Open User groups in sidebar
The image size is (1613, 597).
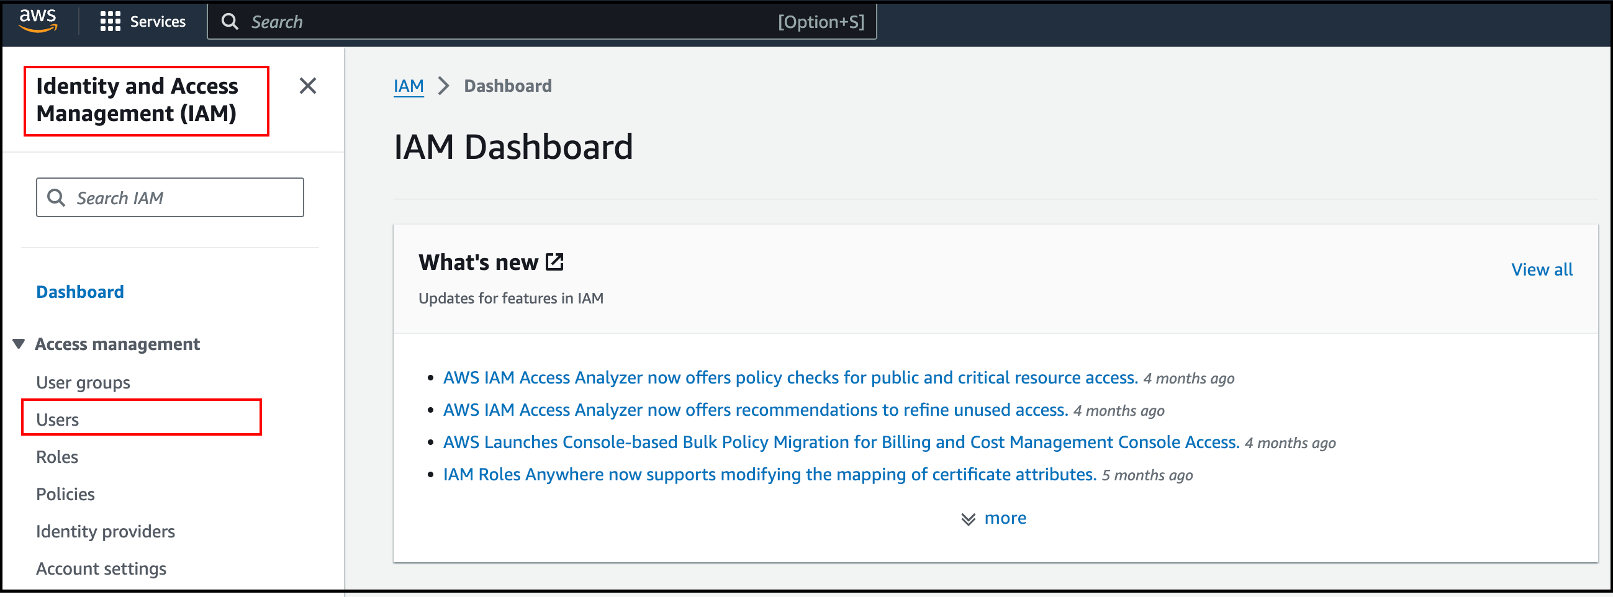point(83,382)
